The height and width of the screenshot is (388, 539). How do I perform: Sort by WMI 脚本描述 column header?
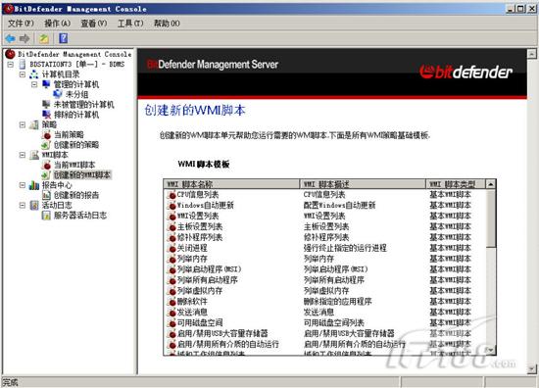click(363, 184)
